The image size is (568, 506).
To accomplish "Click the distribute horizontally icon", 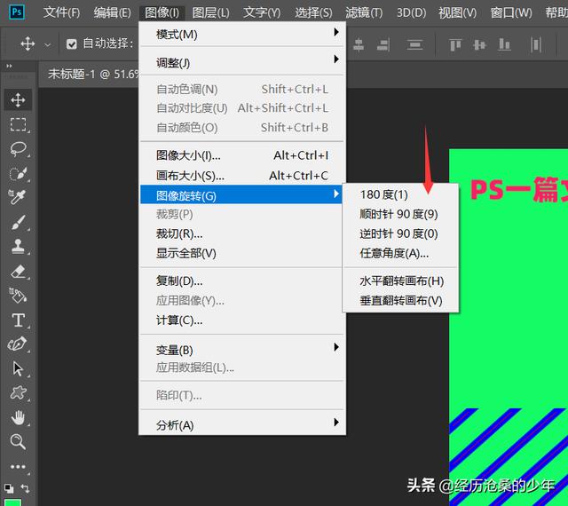I will tap(536, 44).
